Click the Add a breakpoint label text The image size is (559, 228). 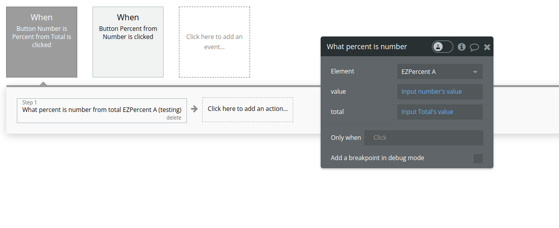click(x=377, y=158)
